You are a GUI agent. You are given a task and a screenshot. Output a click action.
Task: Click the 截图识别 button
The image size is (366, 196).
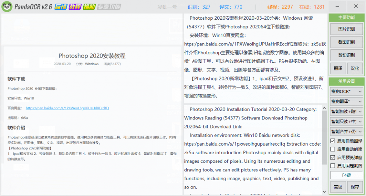coord(346,42)
